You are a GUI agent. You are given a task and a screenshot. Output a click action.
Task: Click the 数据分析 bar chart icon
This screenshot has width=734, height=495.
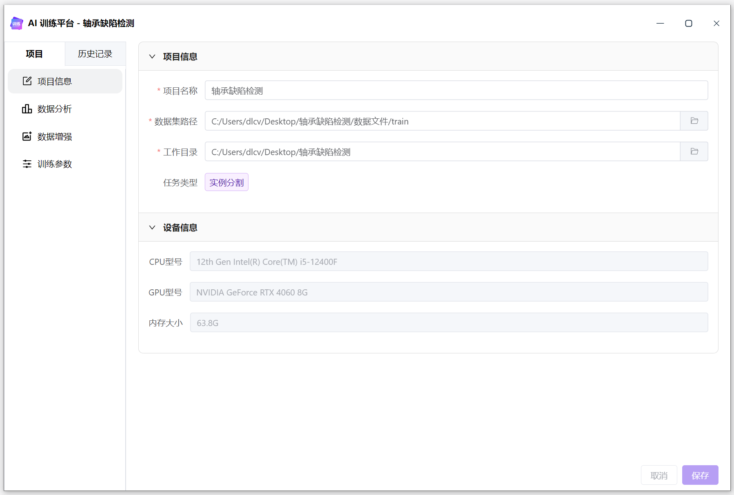click(x=27, y=109)
